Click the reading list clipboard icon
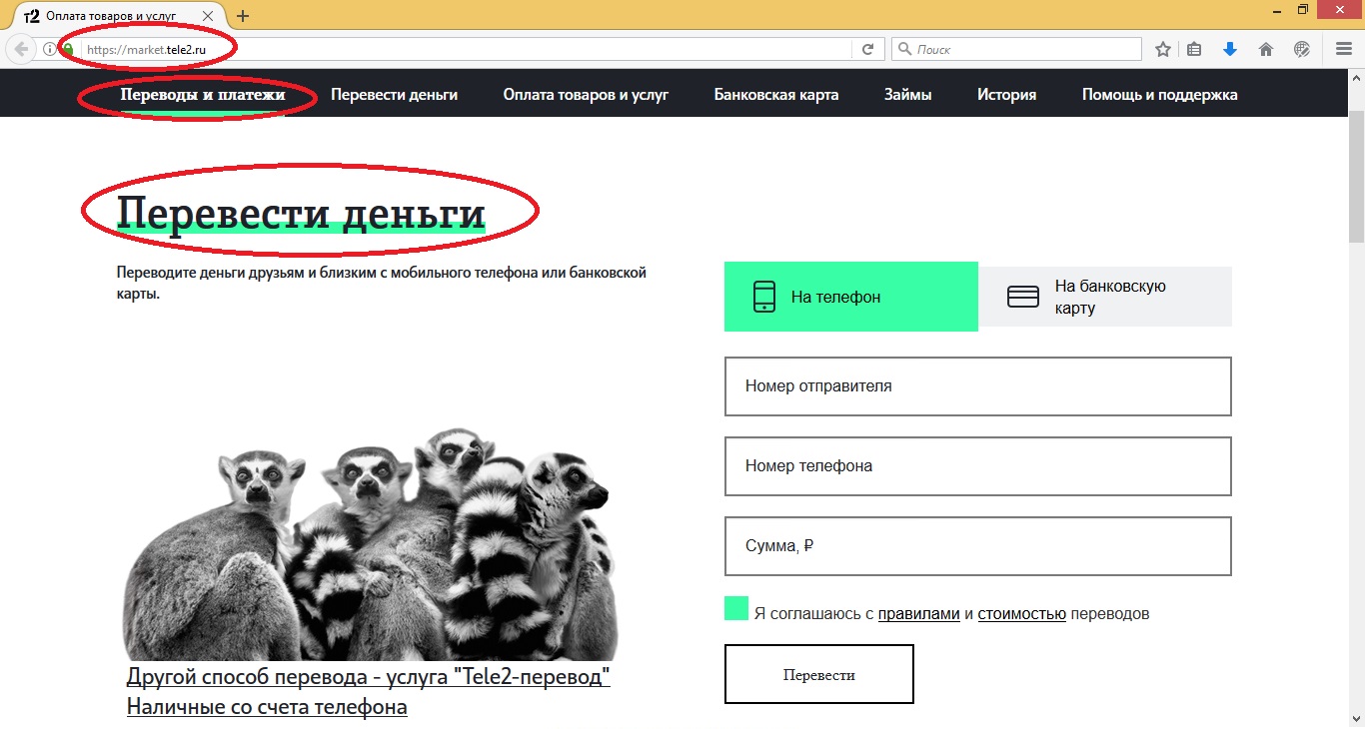The height and width of the screenshot is (729, 1365). 1194,47
